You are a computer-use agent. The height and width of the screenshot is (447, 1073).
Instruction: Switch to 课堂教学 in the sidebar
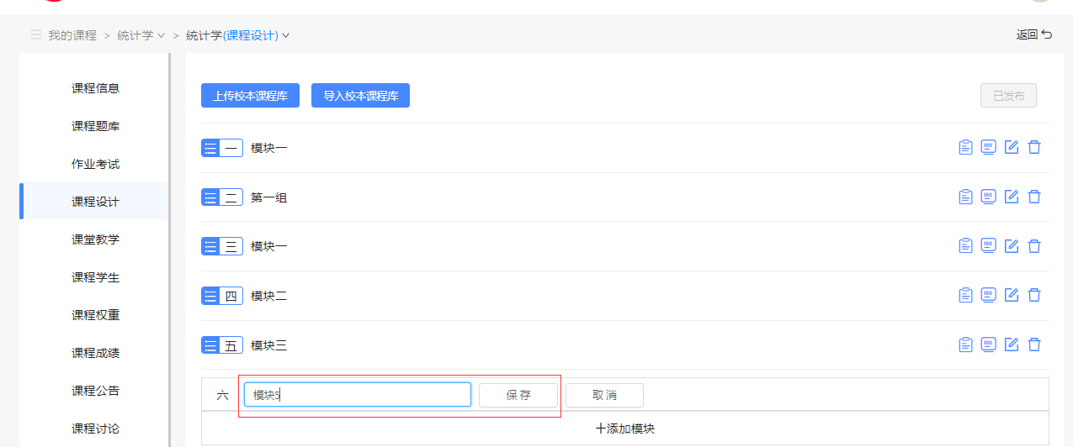coord(95,239)
